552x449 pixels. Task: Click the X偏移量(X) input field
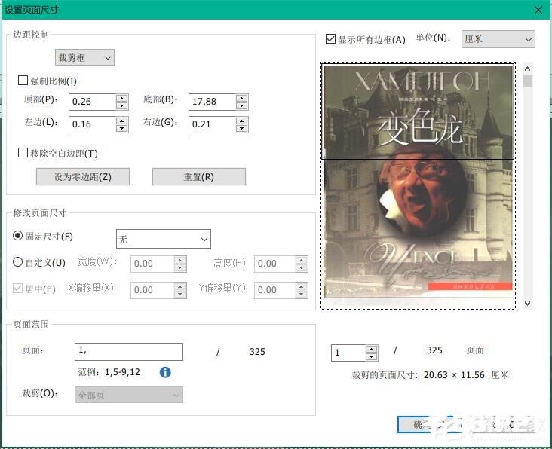tap(152, 290)
